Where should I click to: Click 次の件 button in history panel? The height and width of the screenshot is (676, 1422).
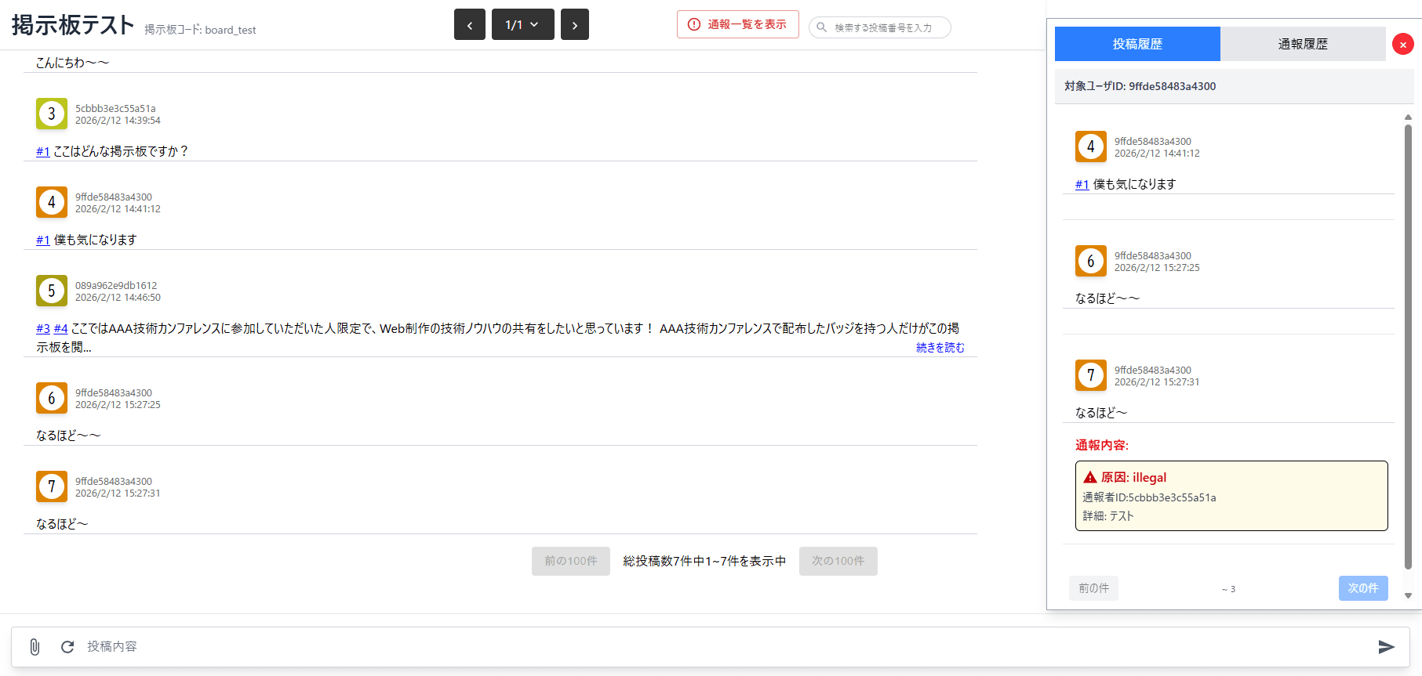click(x=1362, y=588)
